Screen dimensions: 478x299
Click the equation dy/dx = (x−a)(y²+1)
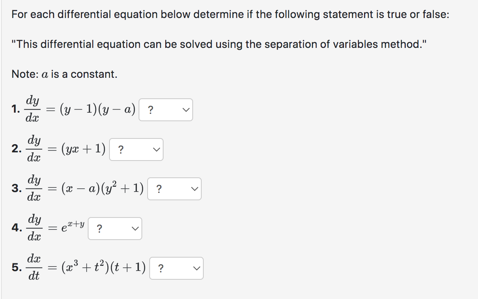(85, 188)
